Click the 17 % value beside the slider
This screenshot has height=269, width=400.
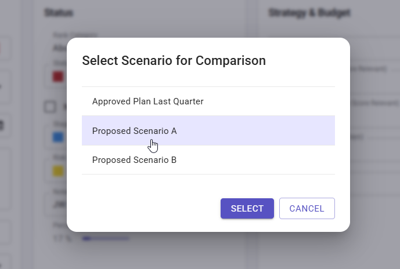[61, 238]
